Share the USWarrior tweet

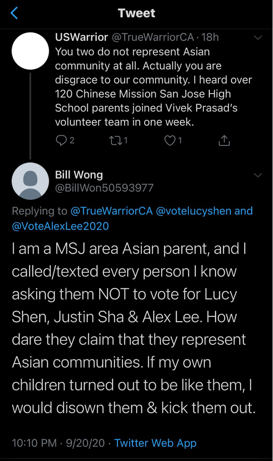(224, 141)
